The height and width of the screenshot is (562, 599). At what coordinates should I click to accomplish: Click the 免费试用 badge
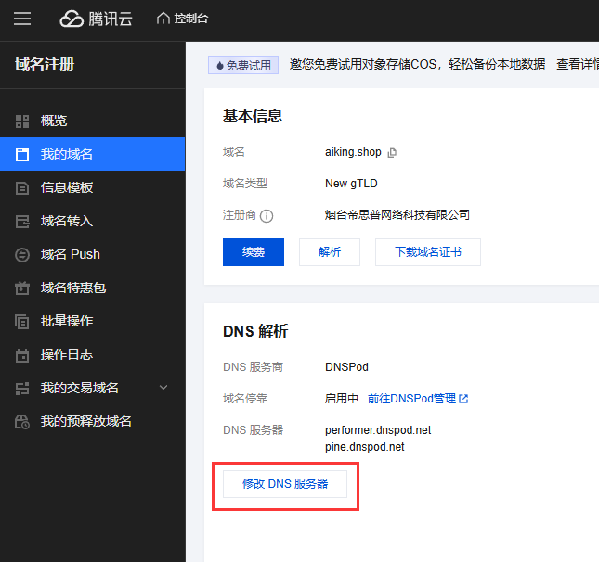click(x=243, y=65)
